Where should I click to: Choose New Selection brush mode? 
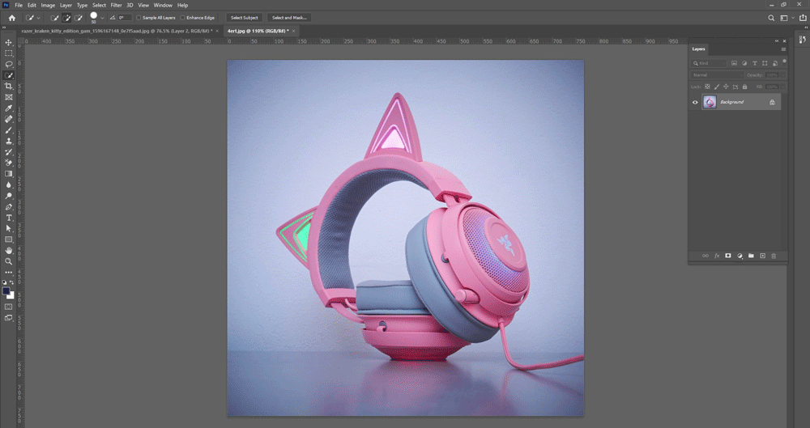pyautogui.click(x=54, y=18)
